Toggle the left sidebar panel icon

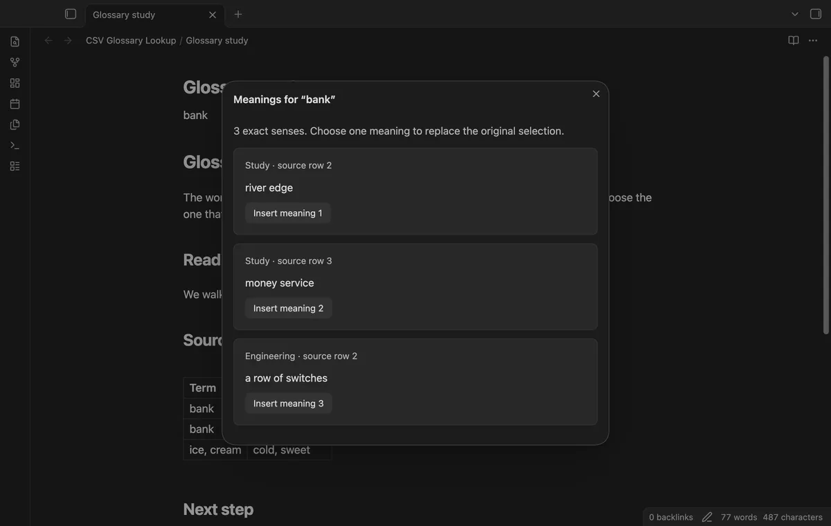coord(70,14)
